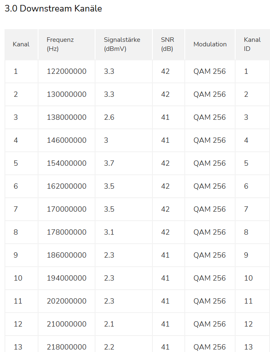Select the frequency value 194000000
270x352 pixels.
[x=66, y=278]
